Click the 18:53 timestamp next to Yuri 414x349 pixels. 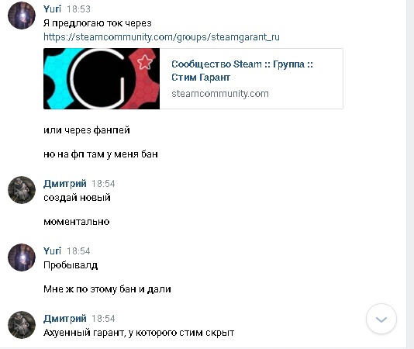[x=78, y=9]
